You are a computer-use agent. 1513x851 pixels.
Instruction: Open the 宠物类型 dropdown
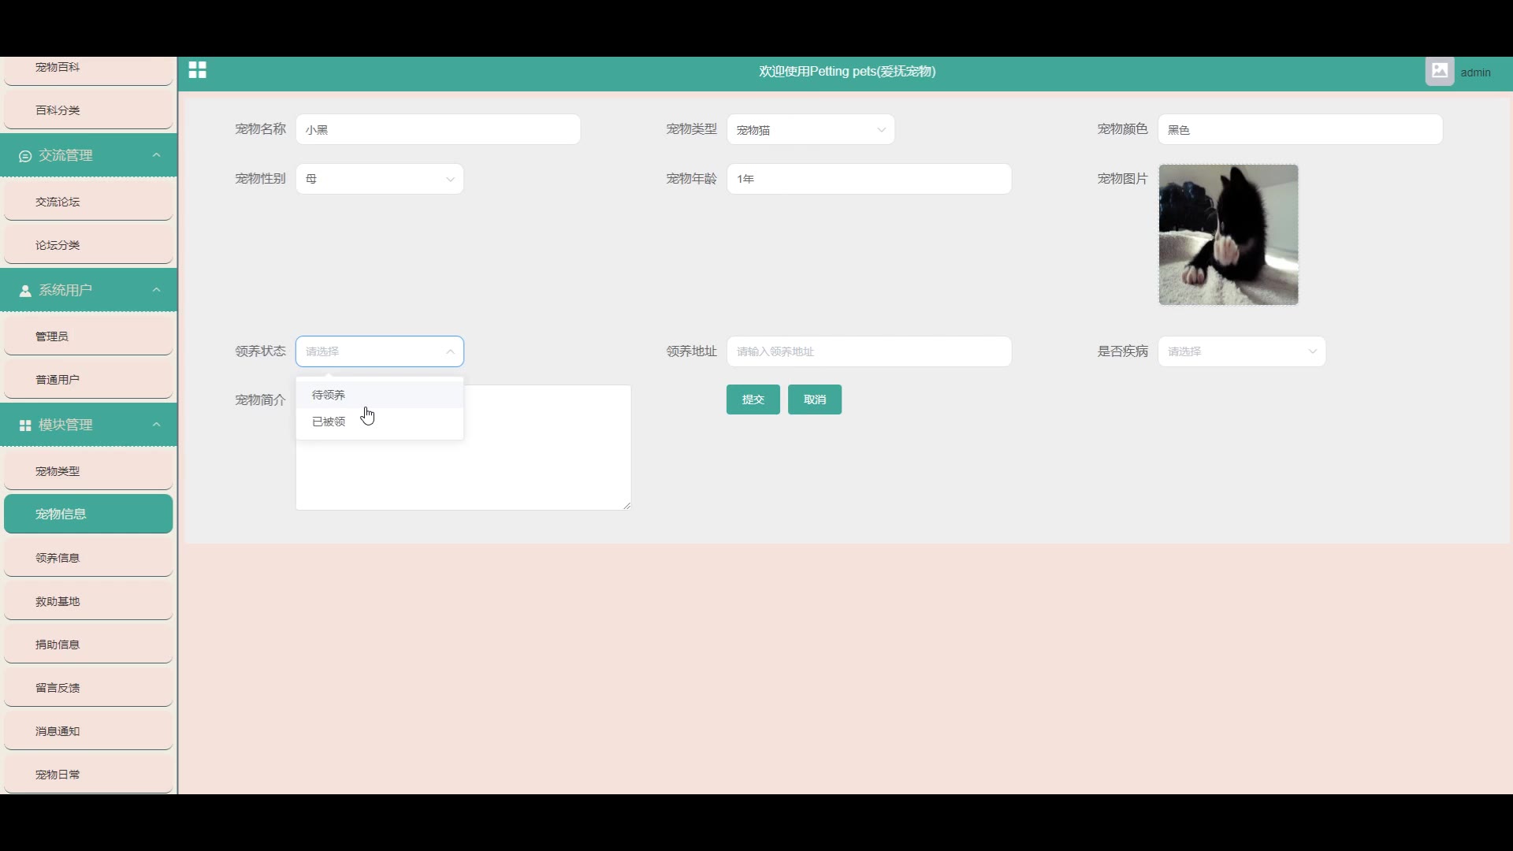click(x=810, y=130)
